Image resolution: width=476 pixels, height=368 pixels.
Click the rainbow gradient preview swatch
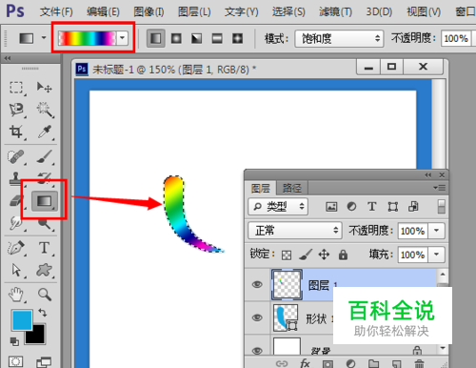(88, 38)
